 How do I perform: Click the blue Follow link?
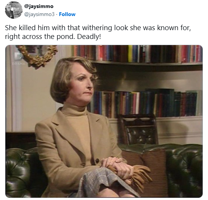[x=67, y=14]
